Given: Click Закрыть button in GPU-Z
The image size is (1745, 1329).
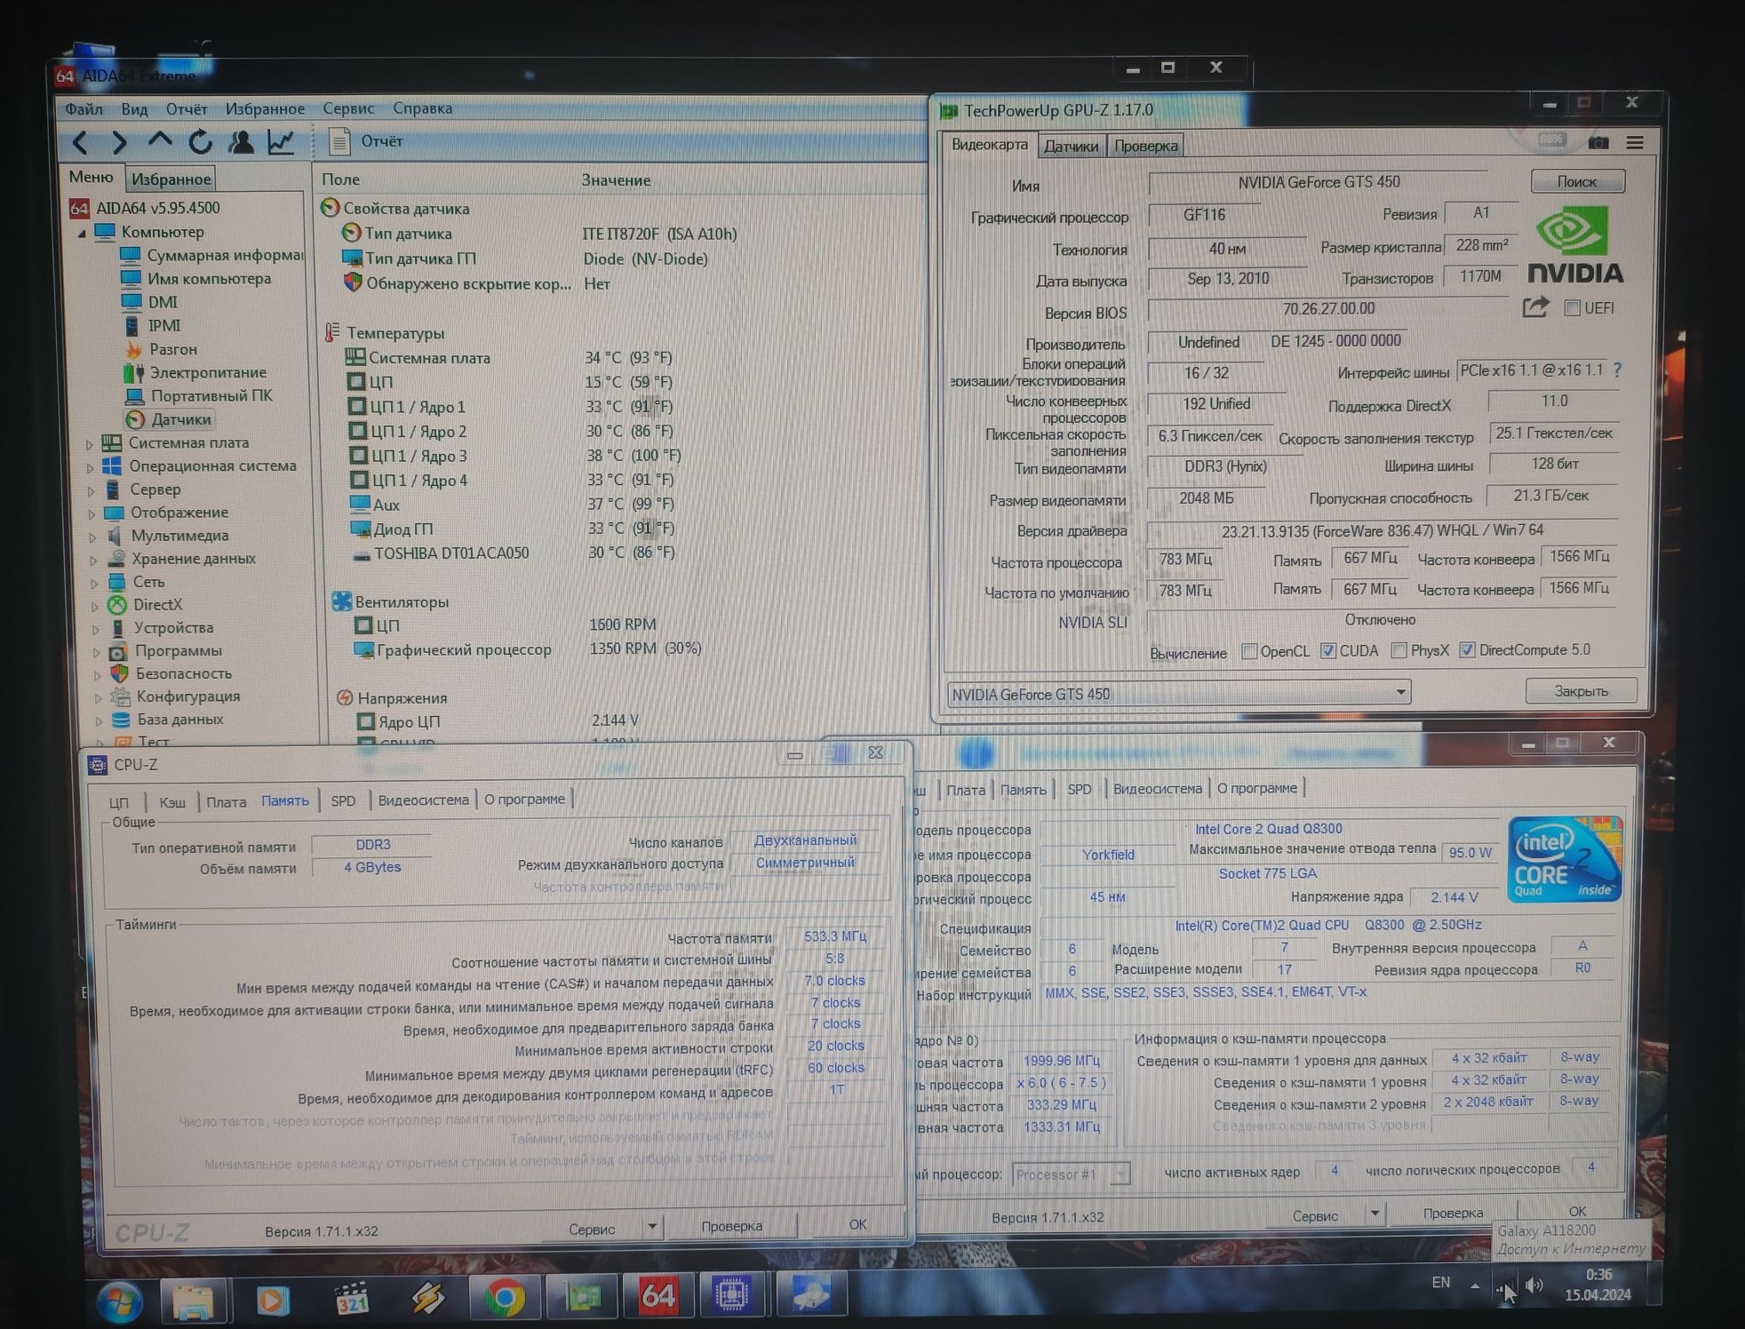Looking at the screenshot, I should 1581,690.
